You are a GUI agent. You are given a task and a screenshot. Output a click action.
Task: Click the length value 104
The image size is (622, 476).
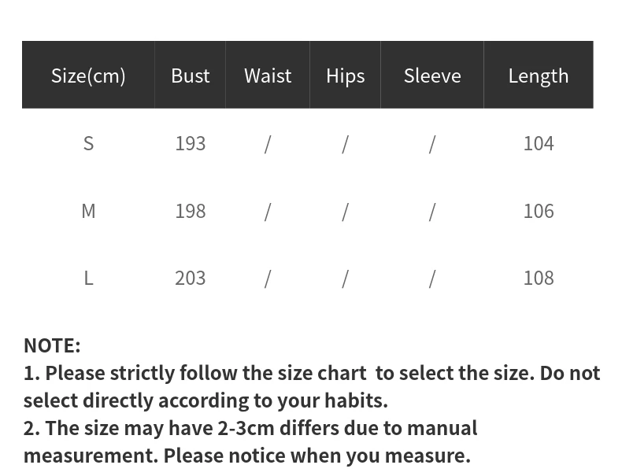point(539,143)
